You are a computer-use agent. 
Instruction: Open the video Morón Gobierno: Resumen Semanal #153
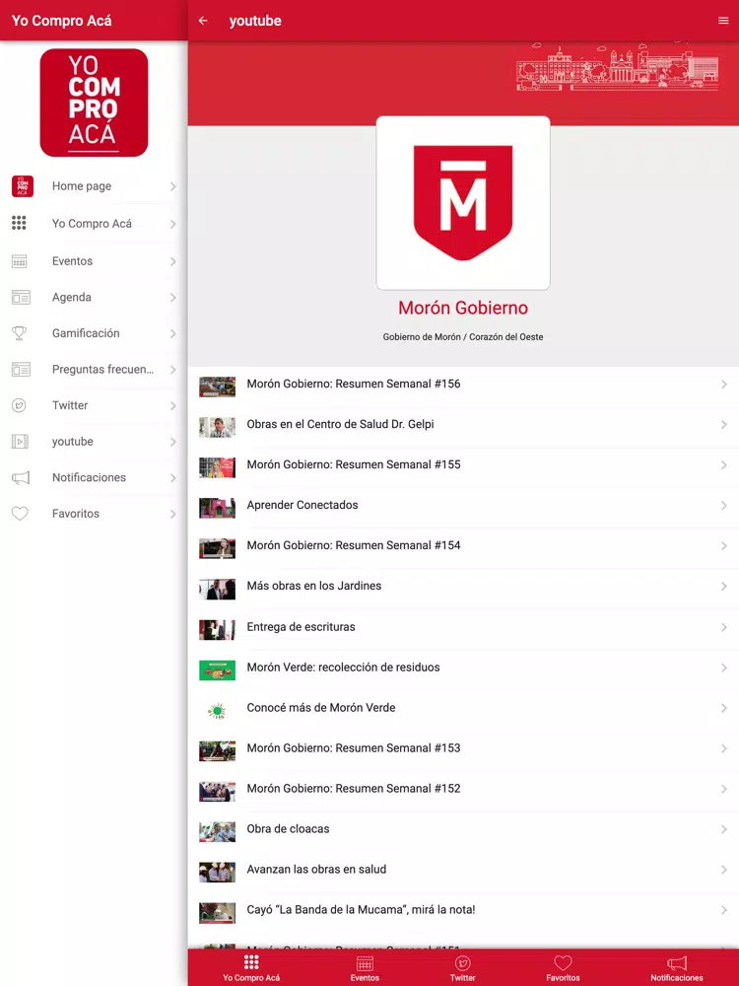coord(463,748)
